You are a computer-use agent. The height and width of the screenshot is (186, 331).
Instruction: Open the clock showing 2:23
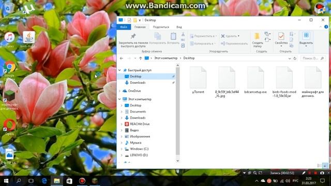tap(309, 181)
